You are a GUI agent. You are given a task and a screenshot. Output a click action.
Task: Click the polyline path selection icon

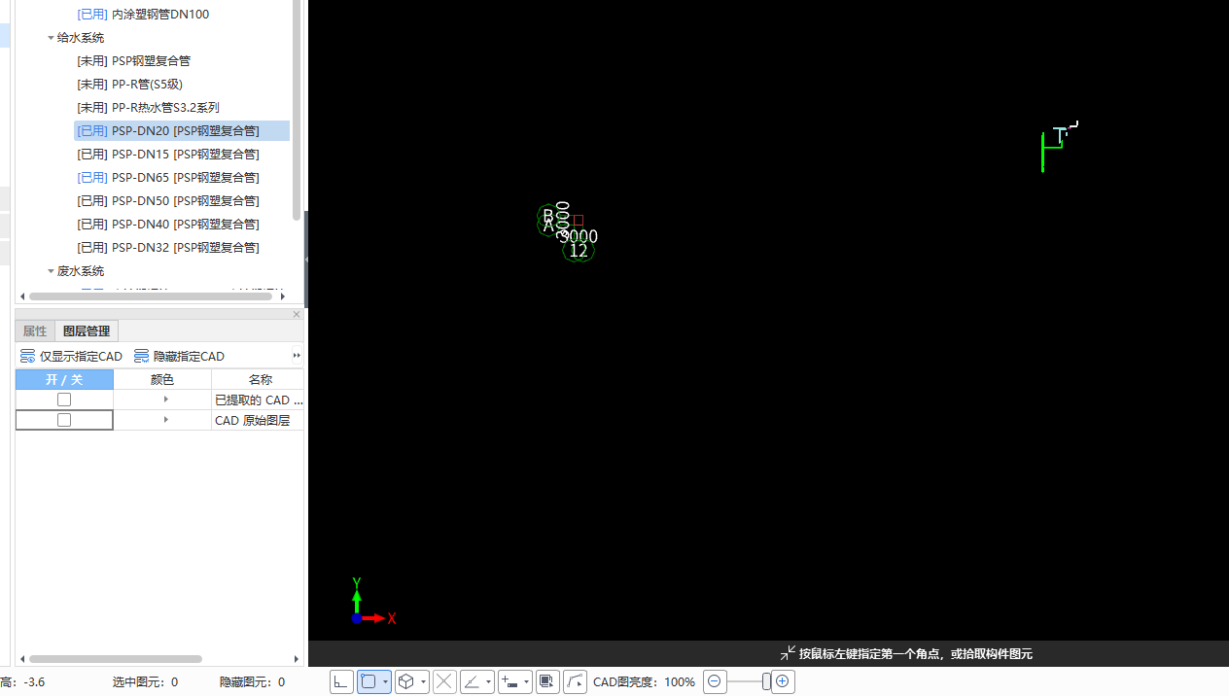coord(575,682)
